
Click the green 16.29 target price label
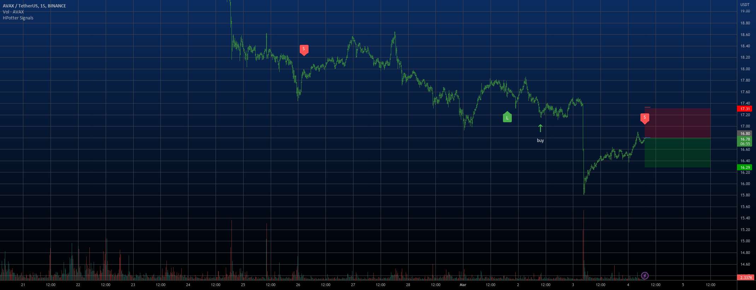click(745, 167)
